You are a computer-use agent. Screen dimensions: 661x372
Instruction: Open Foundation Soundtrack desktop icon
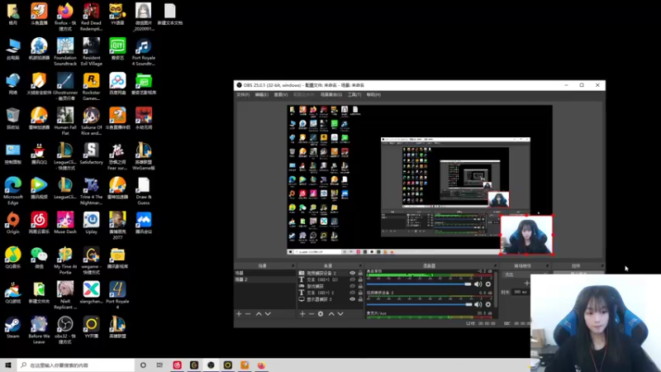pyautogui.click(x=65, y=51)
